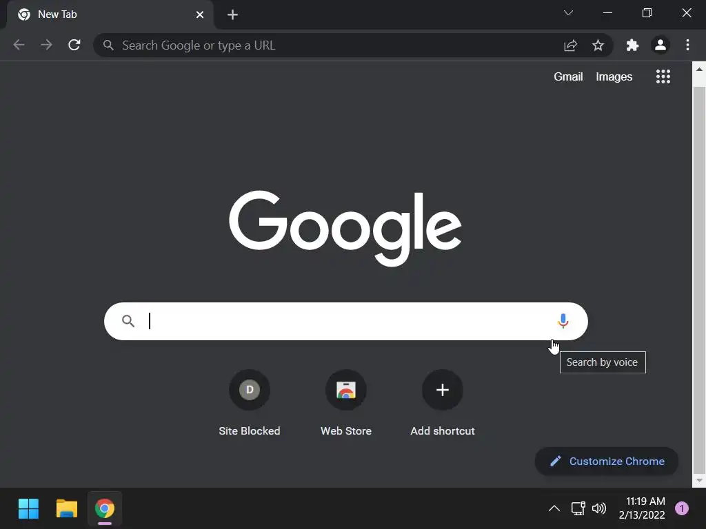The height and width of the screenshot is (529, 706).
Task: Click the address bar search magnifier icon
Action: point(108,45)
